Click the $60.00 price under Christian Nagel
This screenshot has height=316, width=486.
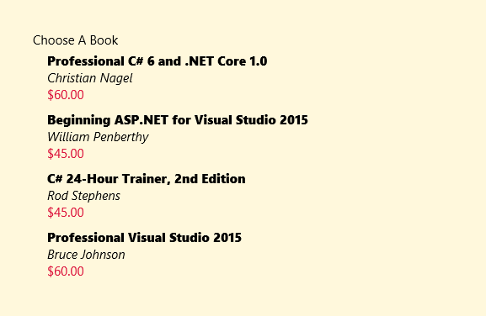[x=66, y=95]
